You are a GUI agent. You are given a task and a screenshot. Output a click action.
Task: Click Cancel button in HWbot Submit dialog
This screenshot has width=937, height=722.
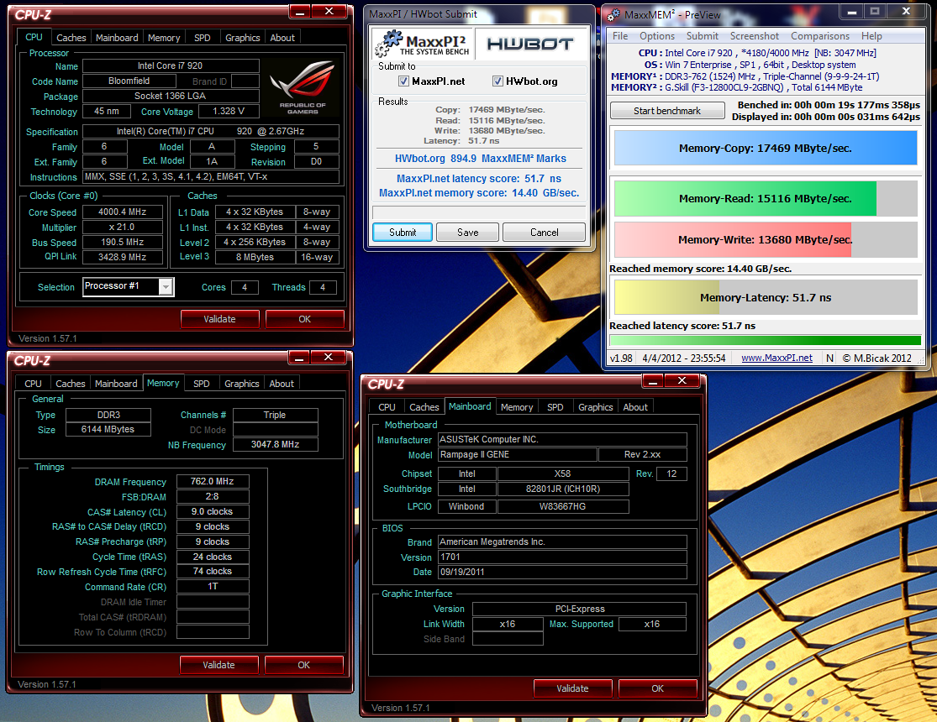click(x=544, y=233)
